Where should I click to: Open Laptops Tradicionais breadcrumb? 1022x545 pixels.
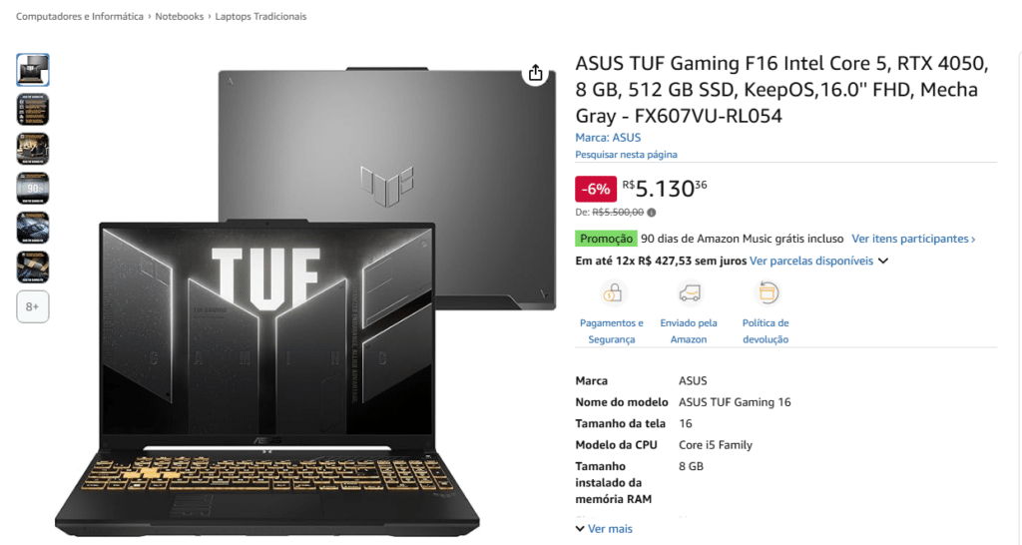pyautogui.click(x=260, y=16)
